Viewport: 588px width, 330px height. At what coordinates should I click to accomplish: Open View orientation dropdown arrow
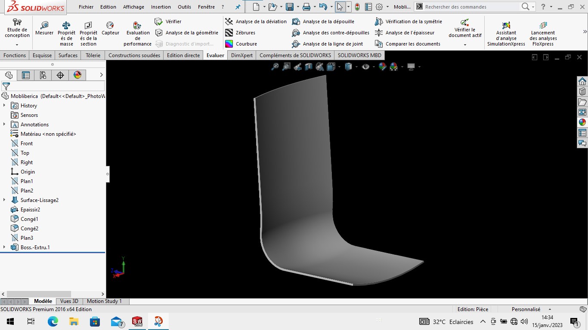339,67
